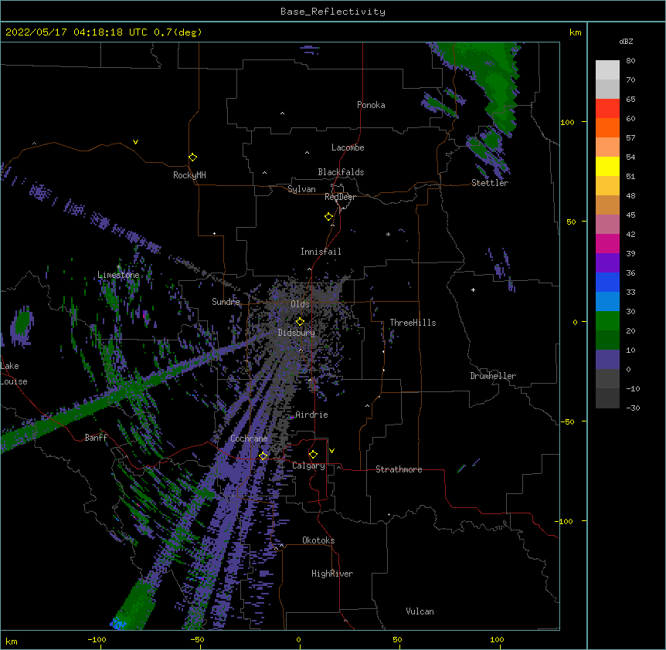666x650 pixels.
Task: Click the Airdrie label
Action: [311, 415]
